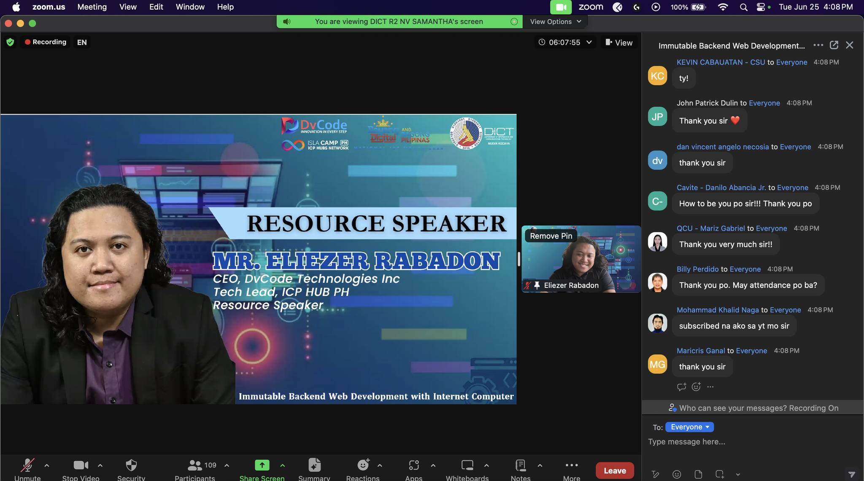Click the green encryption shield icon

(11, 42)
